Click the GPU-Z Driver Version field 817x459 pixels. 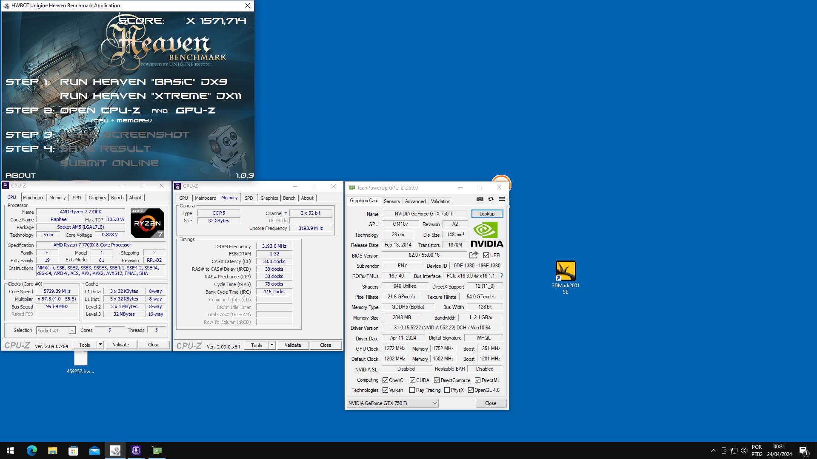pos(442,328)
